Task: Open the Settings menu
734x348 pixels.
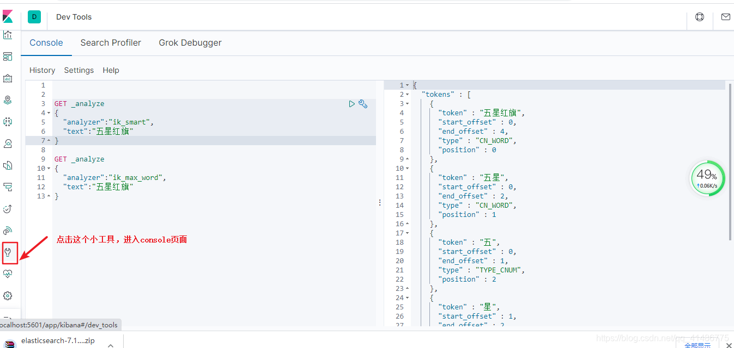Action: tap(79, 70)
